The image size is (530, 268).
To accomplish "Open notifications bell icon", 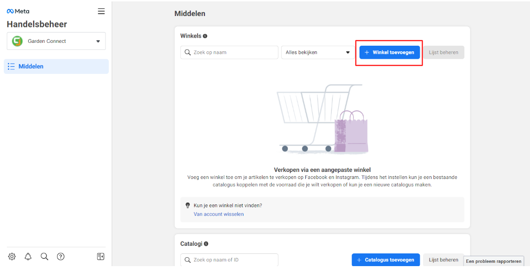I will tap(28, 257).
